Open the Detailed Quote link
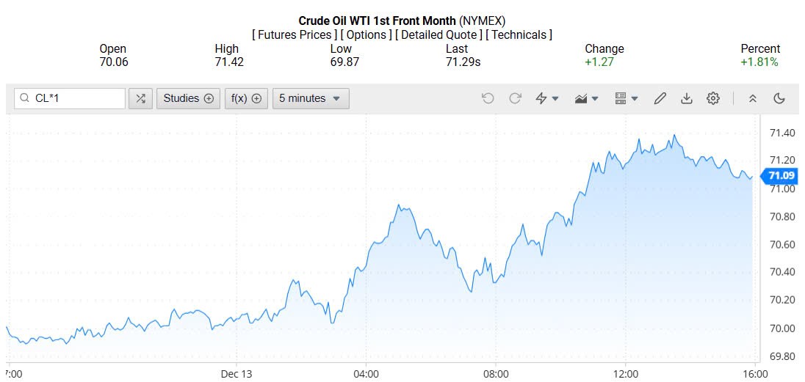Viewport: 805px width, 382px height. tap(438, 34)
